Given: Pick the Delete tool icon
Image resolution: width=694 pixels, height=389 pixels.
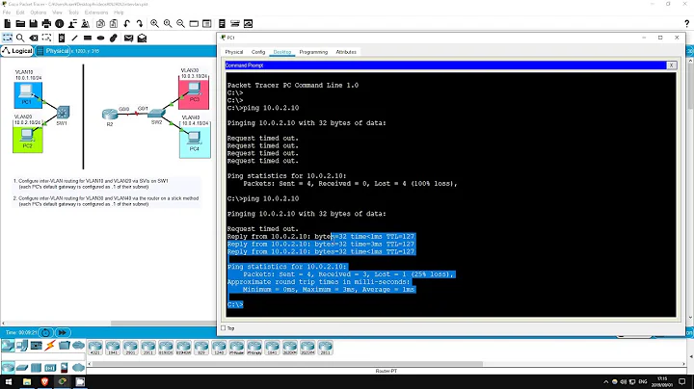Looking at the screenshot, I should pos(34,38).
